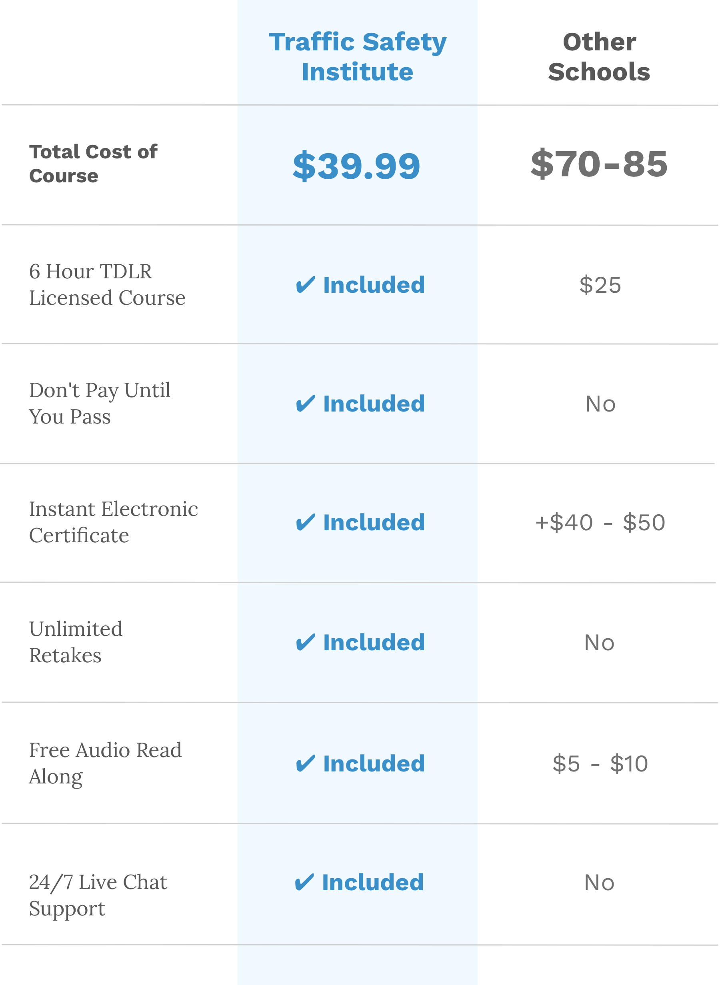
Task: Select the Free Audio Read Along label
Action: pyautogui.click(x=105, y=763)
